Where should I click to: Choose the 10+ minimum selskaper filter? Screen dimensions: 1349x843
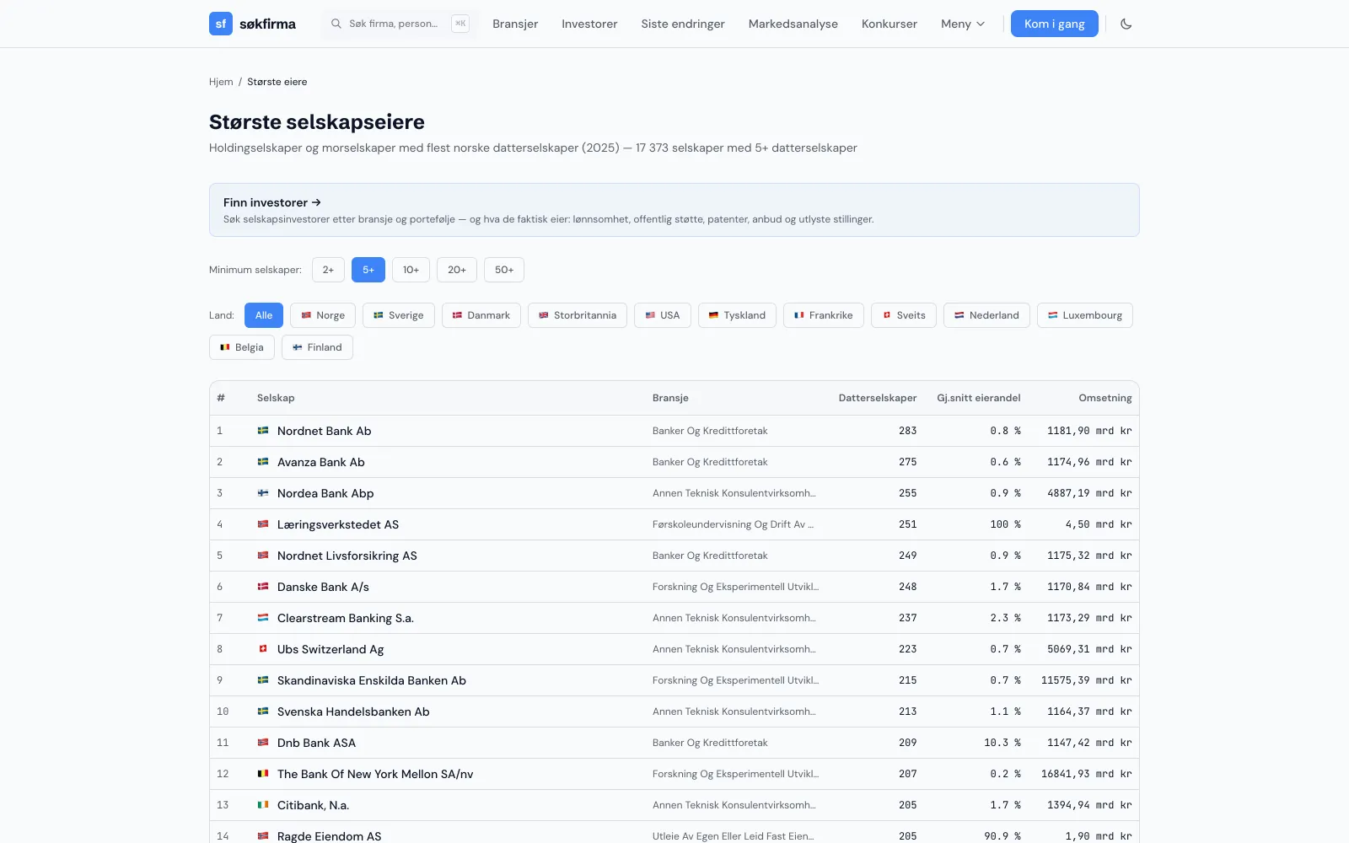pos(411,270)
